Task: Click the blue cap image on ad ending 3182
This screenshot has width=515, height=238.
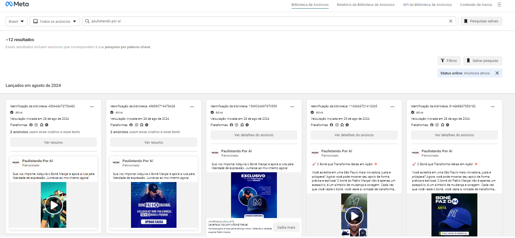Action: [x=454, y=216]
